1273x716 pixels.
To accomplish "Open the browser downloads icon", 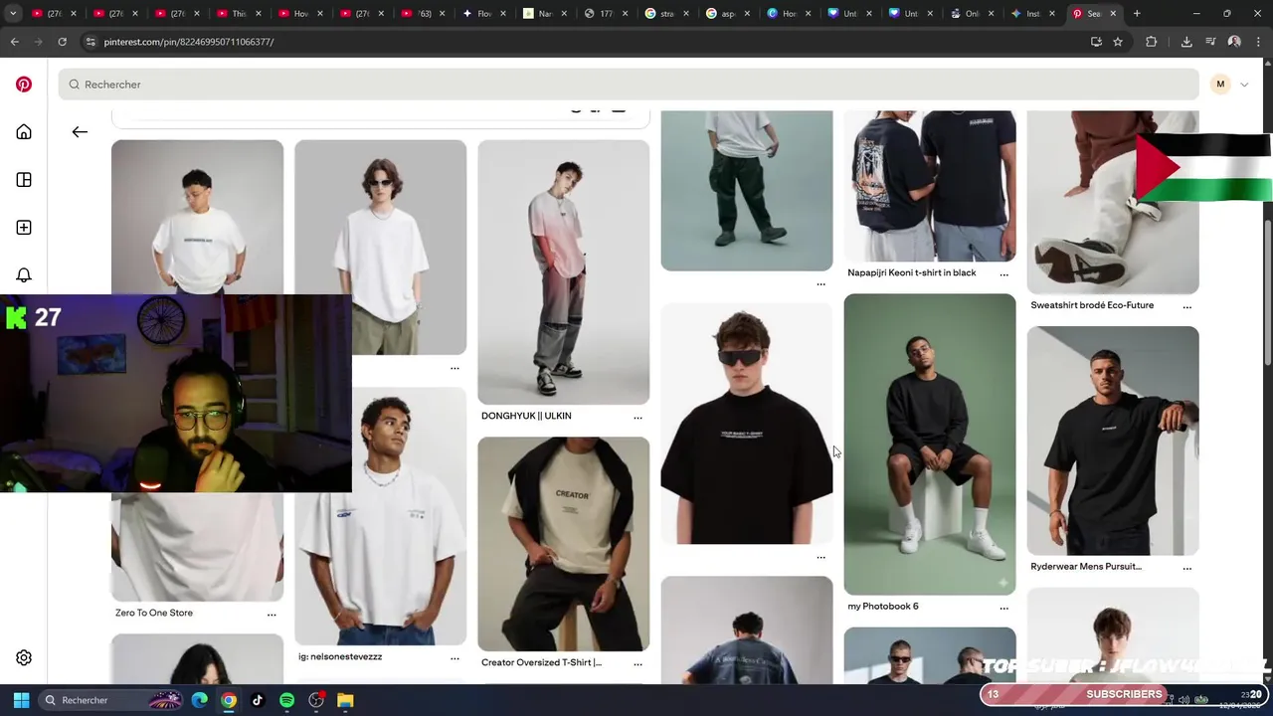I will pos(1186,42).
